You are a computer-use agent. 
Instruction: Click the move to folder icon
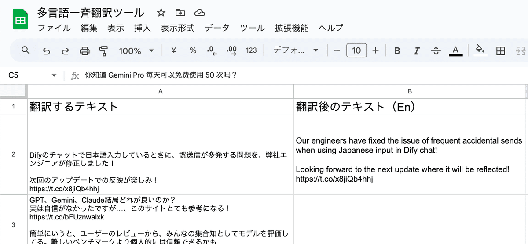(x=180, y=12)
